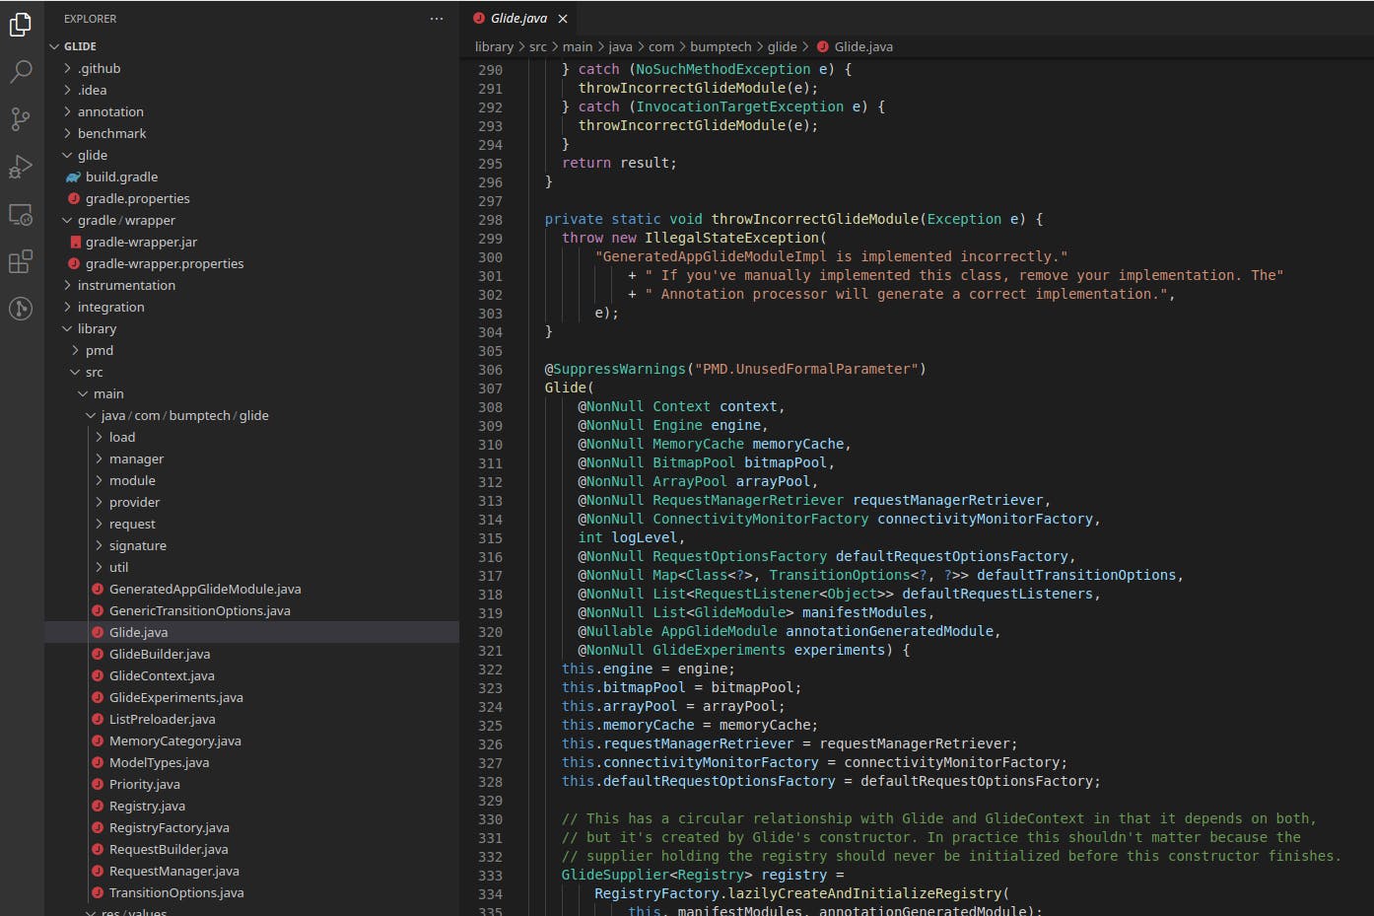Screen dimensions: 1374x916
Task: Select the Glide.java editor tab
Action: coord(518,19)
